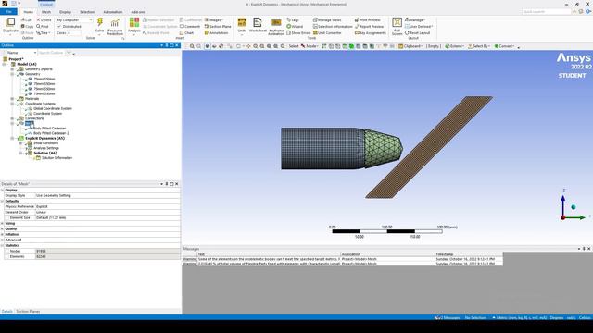
Task: Select Global Coordinate System tree item
Action: click(53, 108)
